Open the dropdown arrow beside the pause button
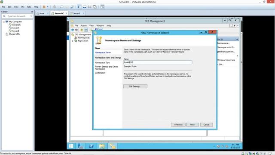 (x=48, y=7)
